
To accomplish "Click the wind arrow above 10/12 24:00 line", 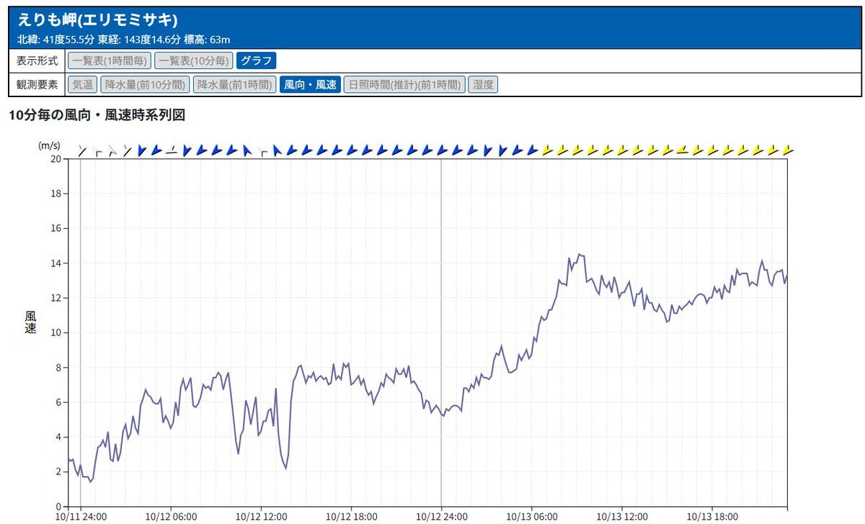I will (x=442, y=150).
